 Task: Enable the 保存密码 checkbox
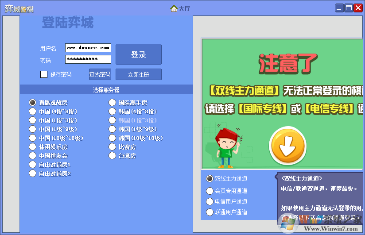44,74
